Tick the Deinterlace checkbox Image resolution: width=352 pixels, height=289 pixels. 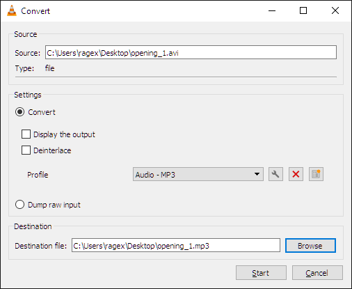point(26,150)
